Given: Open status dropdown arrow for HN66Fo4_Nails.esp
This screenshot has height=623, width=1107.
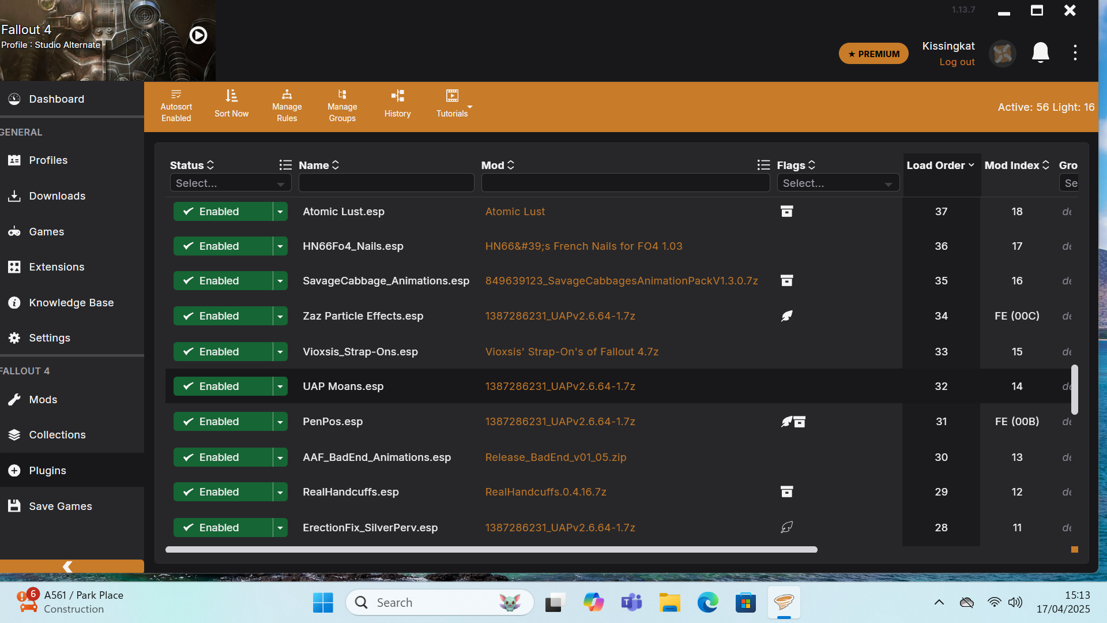Looking at the screenshot, I should point(280,246).
